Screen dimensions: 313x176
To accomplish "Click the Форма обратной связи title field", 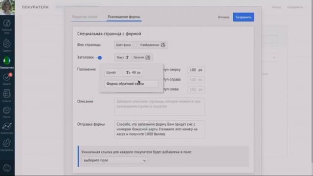I will click(x=131, y=84).
